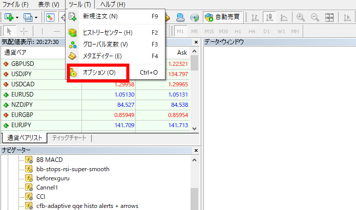Viewport: 356px width, 210px height.
Task: Switch to the D1 timeframe
Action: pyautogui.click(x=266, y=31)
